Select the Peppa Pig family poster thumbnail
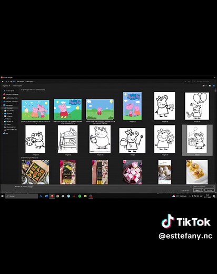217x274 pixels. pos(132,106)
